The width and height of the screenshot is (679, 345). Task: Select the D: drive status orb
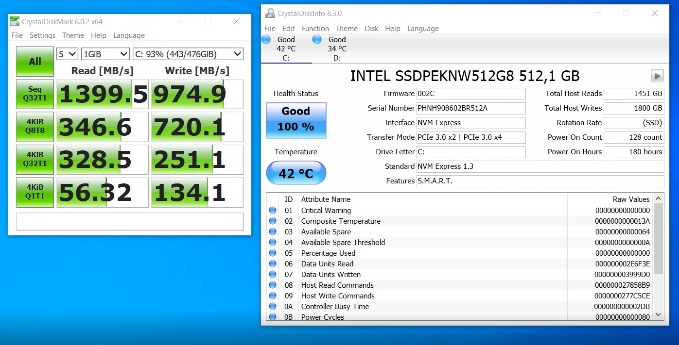click(x=317, y=40)
